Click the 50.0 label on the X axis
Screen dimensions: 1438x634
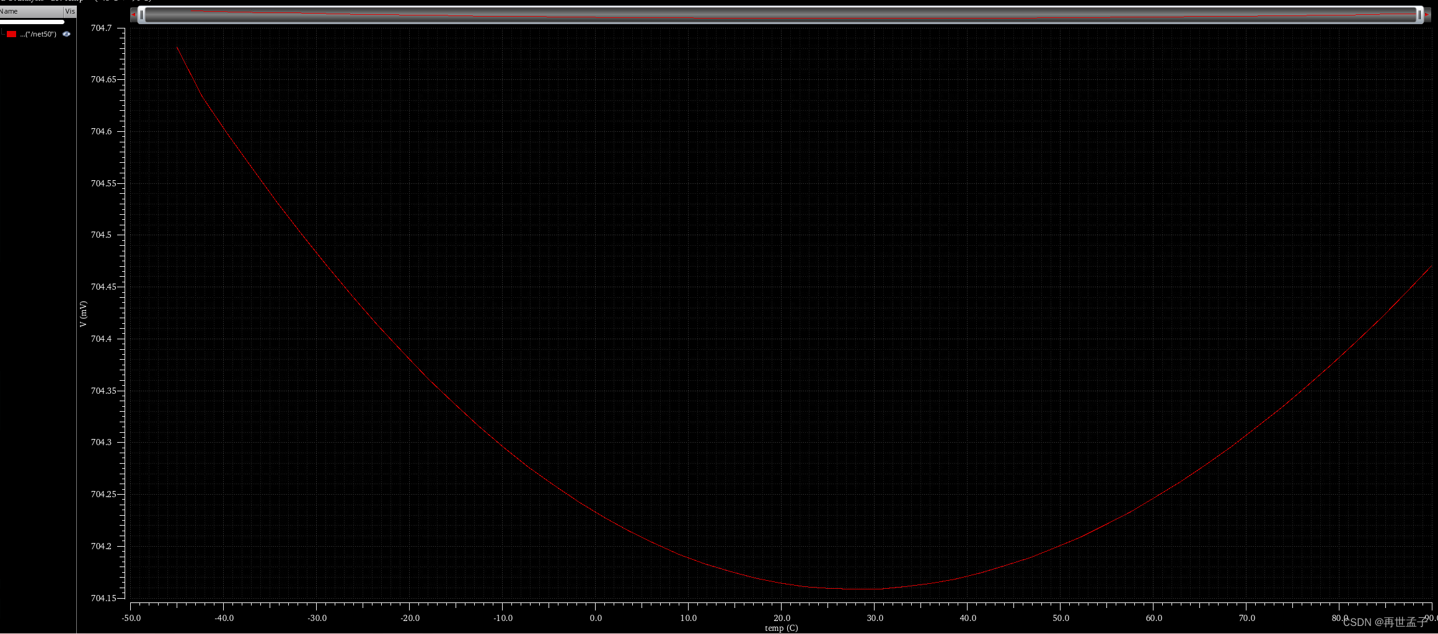tap(1061, 618)
